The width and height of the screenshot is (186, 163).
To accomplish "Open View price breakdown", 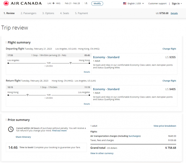I will (165, 126).
